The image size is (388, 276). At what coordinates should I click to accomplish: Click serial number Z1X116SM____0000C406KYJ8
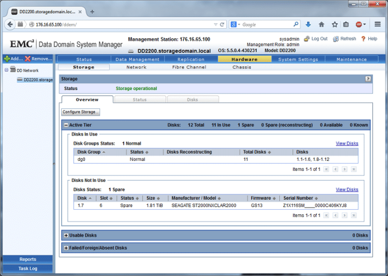click(315, 205)
